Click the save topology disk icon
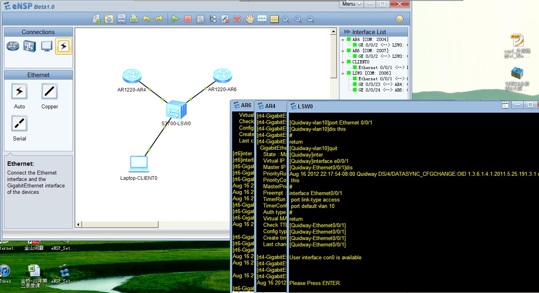 [121, 19]
